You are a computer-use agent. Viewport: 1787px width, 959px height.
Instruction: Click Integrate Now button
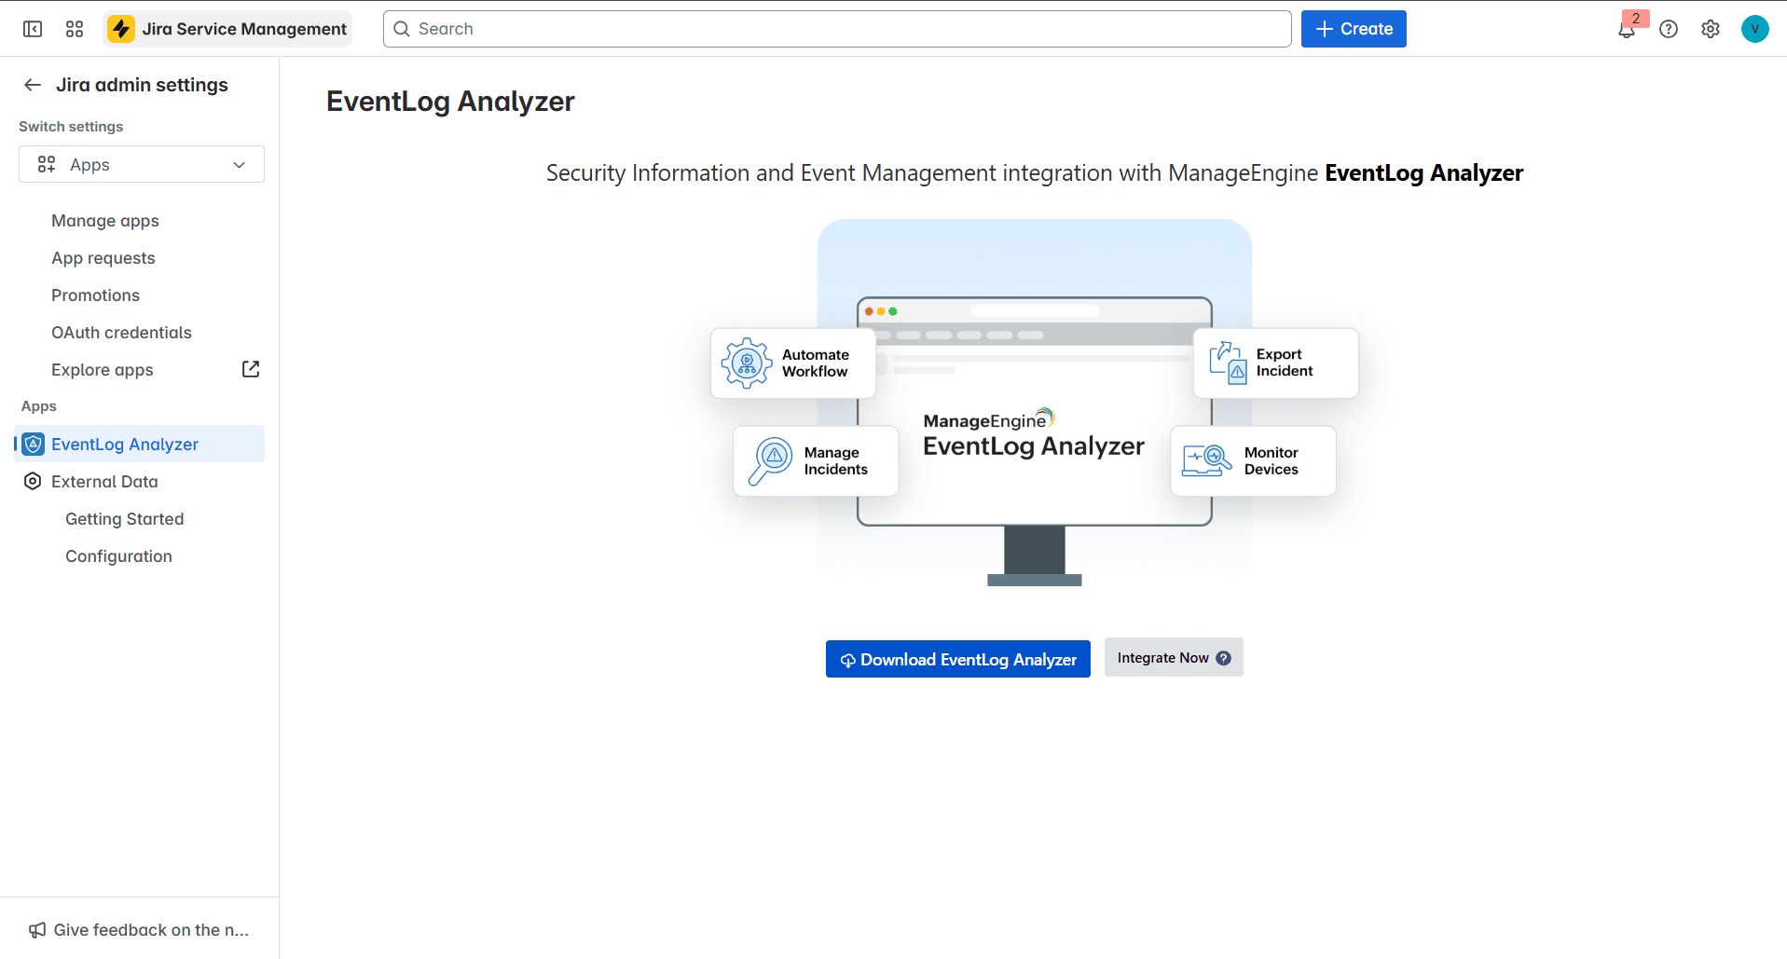pyautogui.click(x=1174, y=657)
